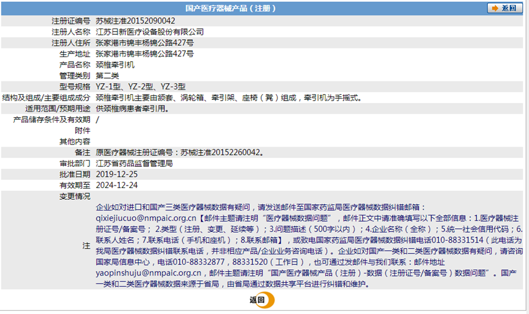This screenshot has width=529, height=314.
Task: Click the 注册人住所 label
Action: tap(71, 43)
